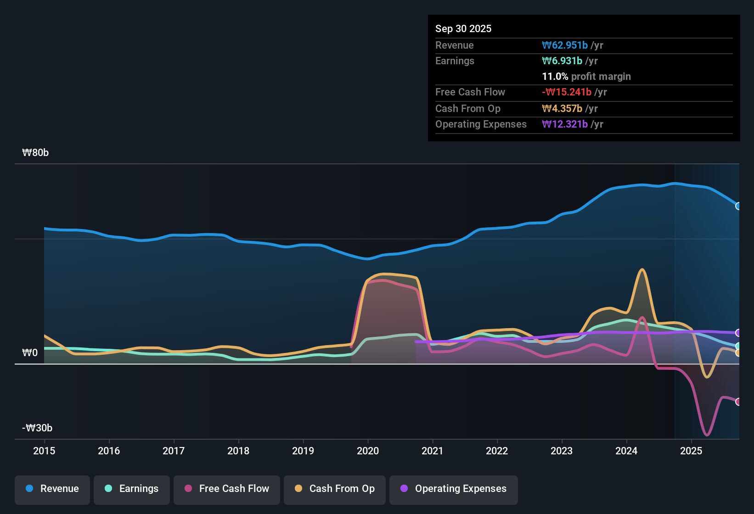Screen dimensions: 754x514
Task: Toggle Cash From Op legend item
Action: tap(335, 489)
